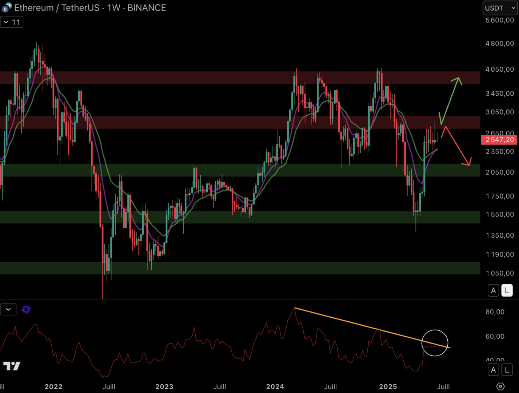Image resolution: width=519 pixels, height=393 pixels.
Task: Click the 3 050,00 price axis label
Action: 500,112
